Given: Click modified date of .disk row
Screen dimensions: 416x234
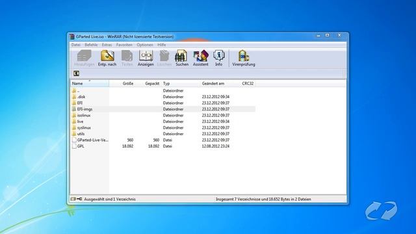Looking at the screenshot, I should tap(215, 97).
